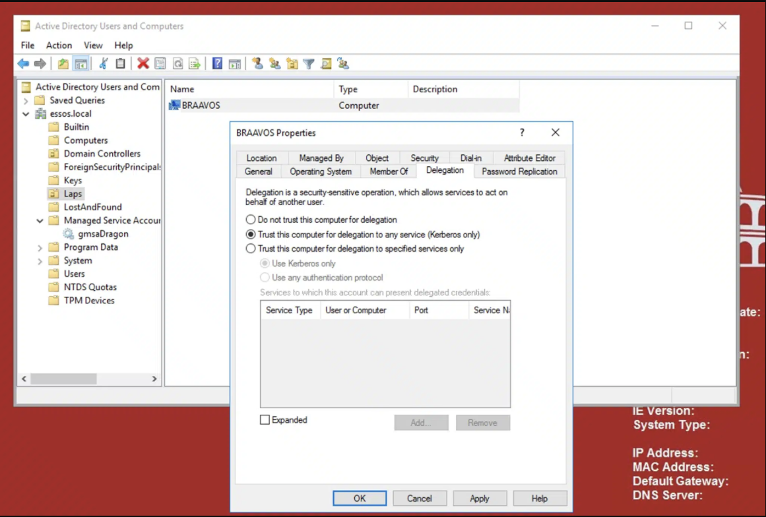
Task: Enable the Expanded checkbox
Action: point(265,420)
